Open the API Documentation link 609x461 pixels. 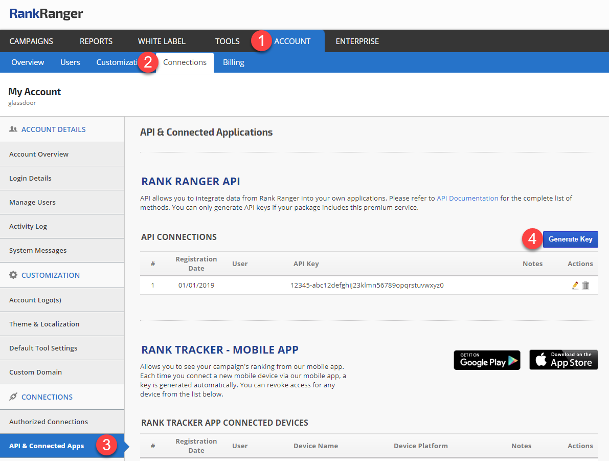pyautogui.click(x=467, y=198)
